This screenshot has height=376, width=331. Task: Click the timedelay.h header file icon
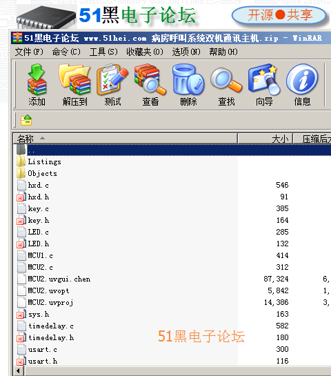21,337
